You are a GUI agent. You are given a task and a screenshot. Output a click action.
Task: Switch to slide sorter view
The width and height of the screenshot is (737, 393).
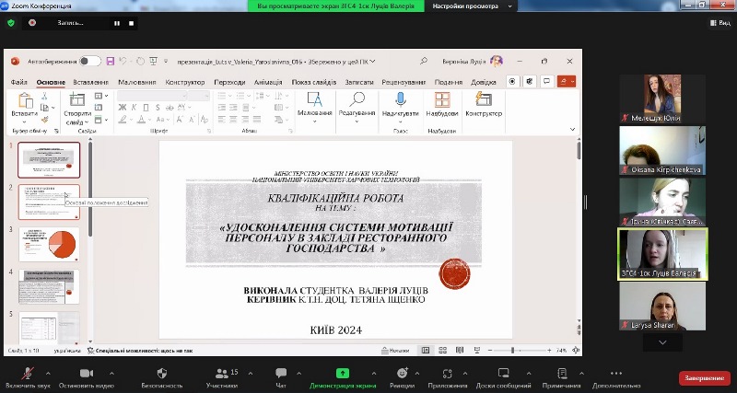442,351
